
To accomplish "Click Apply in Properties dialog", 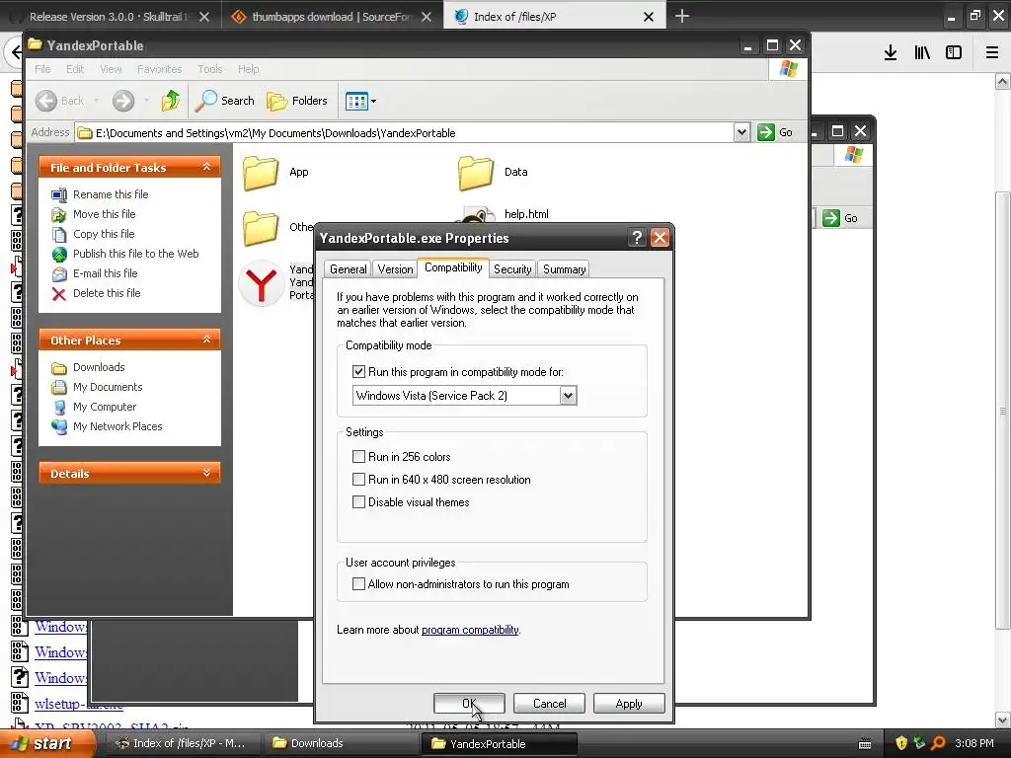I will (629, 703).
